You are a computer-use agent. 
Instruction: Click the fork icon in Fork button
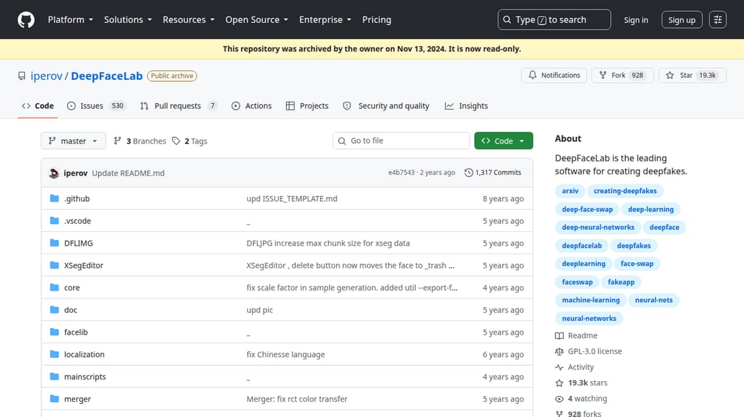(x=603, y=75)
